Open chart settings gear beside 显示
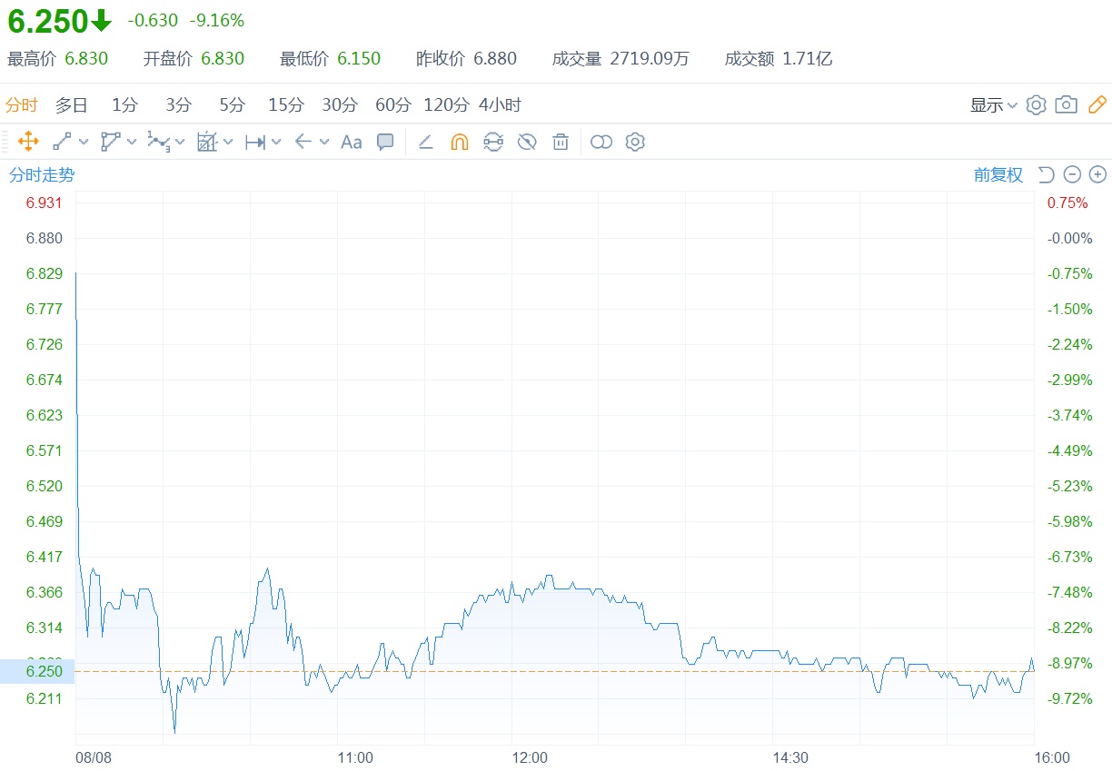The height and width of the screenshot is (771, 1112). (1036, 105)
